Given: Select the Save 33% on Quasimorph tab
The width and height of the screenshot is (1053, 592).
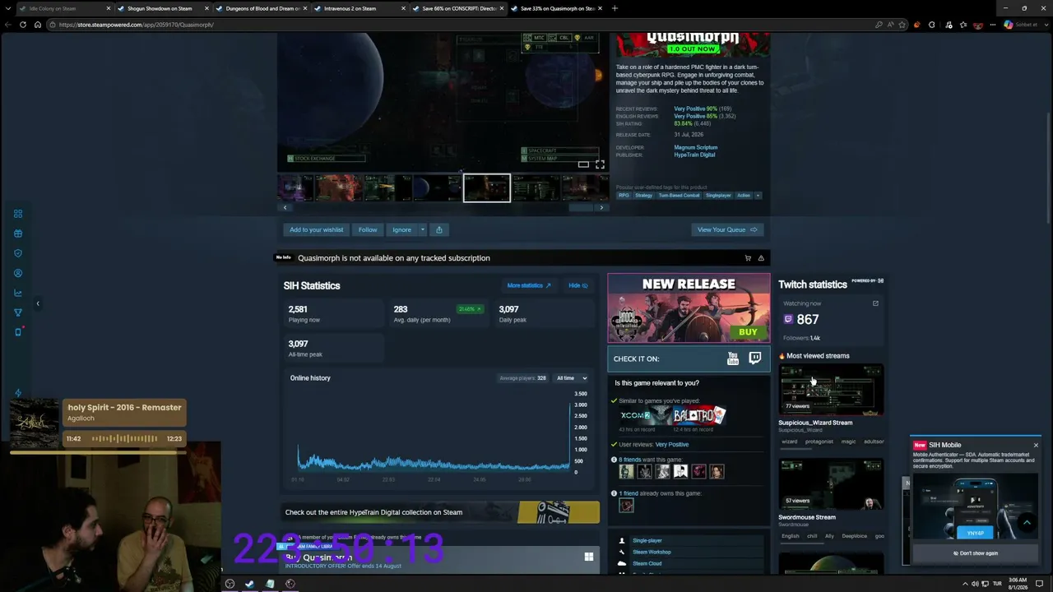Looking at the screenshot, I should click(557, 8).
